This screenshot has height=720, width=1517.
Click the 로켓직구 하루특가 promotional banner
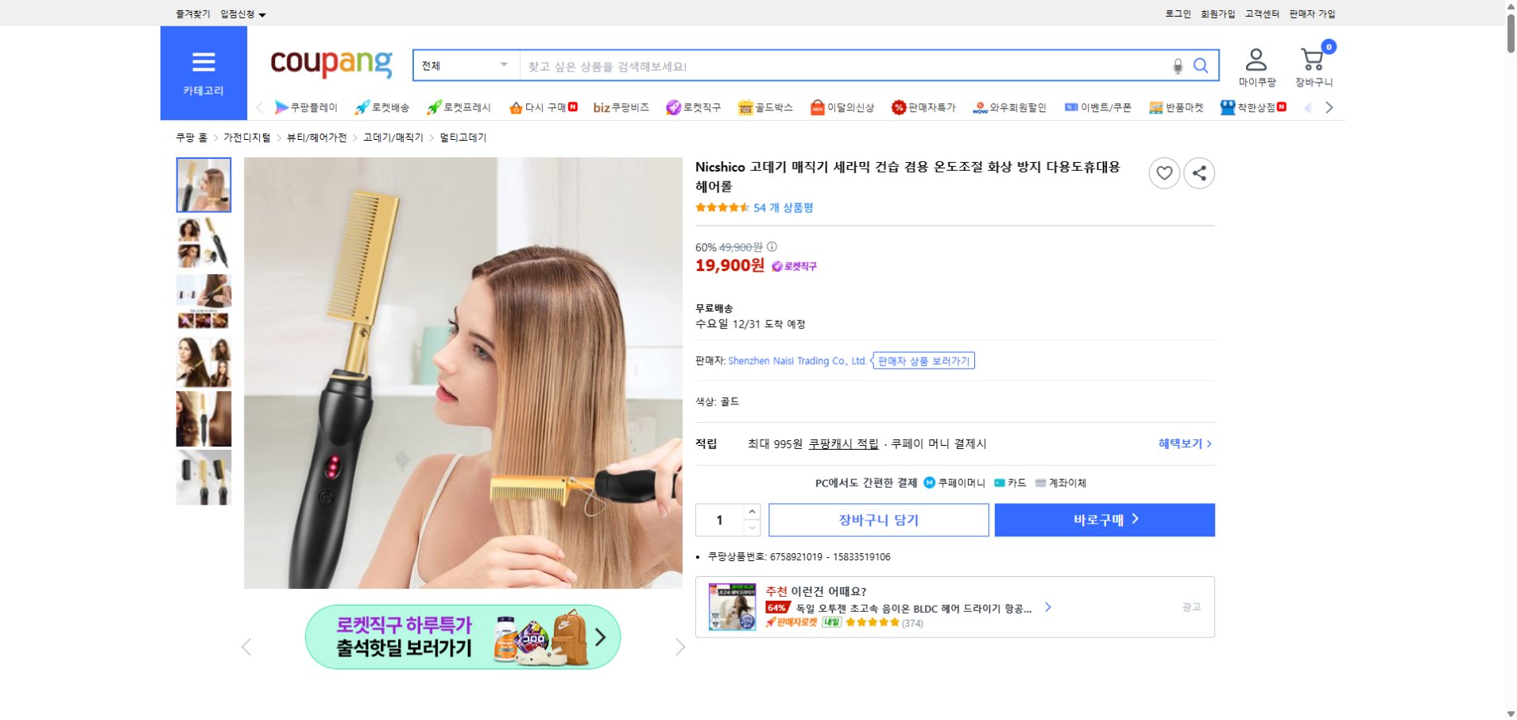462,636
